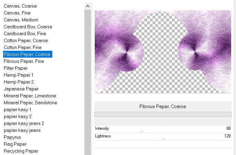Pick Papyrus from the texture list
The width and height of the screenshot is (236, 155).
pos(13,137)
